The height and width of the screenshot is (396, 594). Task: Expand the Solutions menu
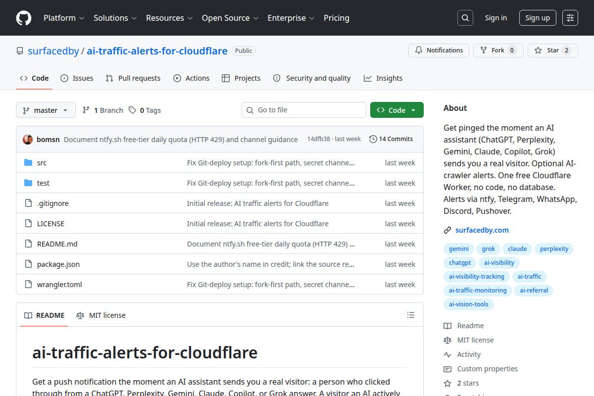(x=115, y=18)
